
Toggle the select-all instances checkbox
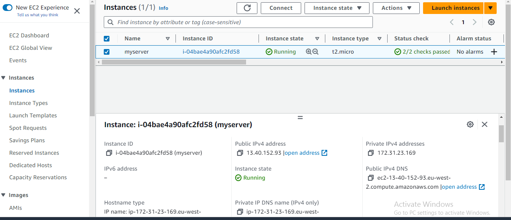106,38
